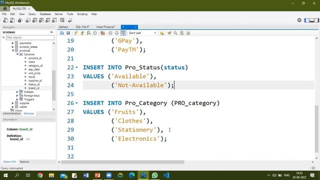320x180 pixels.
Task: Click the create new view icon
Action: click(x=41, y=20)
